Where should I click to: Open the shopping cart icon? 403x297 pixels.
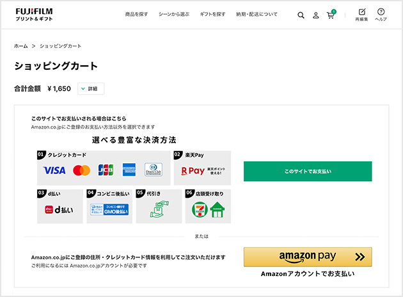click(x=331, y=15)
